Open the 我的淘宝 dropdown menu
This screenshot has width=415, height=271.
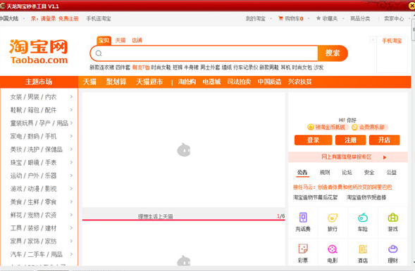tap(259, 18)
